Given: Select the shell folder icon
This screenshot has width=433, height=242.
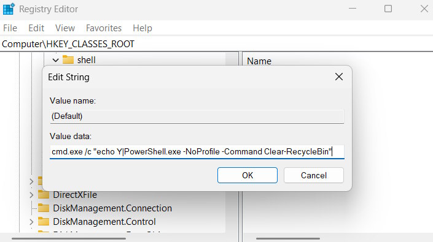Looking at the screenshot, I should [x=68, y=60].
